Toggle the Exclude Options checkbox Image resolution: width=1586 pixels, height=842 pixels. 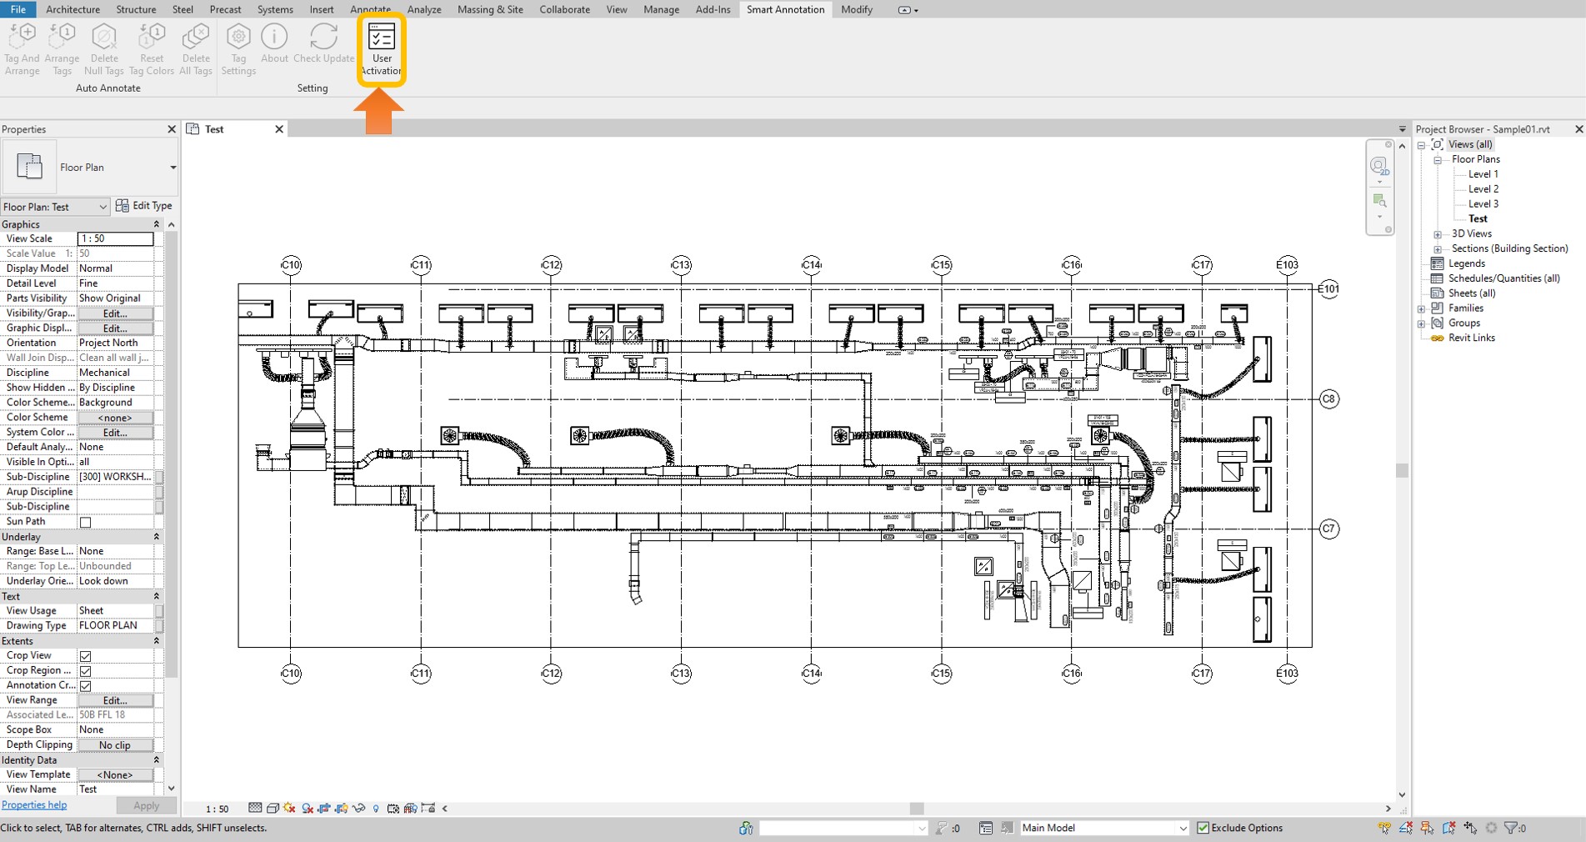(x=1203, y=828)
